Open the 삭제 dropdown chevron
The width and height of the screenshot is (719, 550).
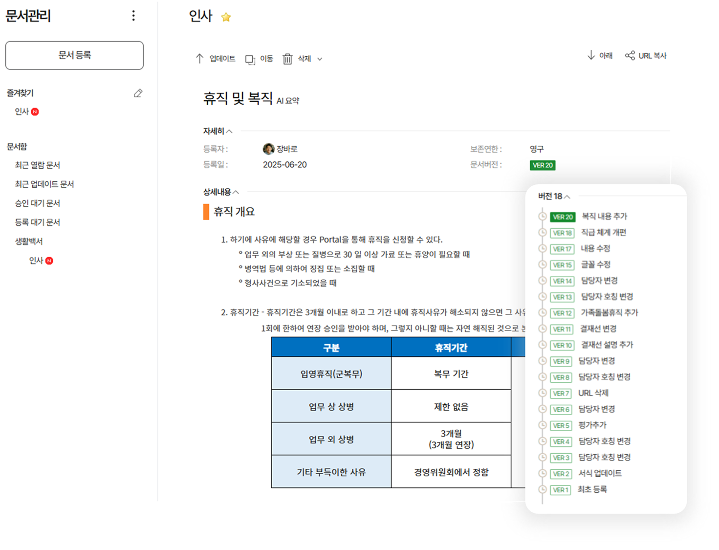point(320,59)
